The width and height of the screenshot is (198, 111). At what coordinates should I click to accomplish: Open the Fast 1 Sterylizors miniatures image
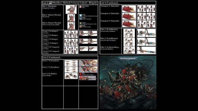coord(71,63)
